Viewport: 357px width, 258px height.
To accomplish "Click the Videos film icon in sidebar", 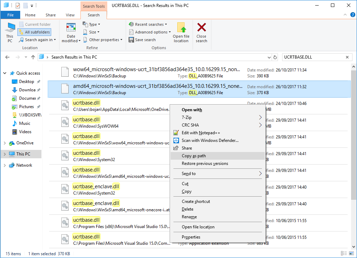I will click(15, 132).
